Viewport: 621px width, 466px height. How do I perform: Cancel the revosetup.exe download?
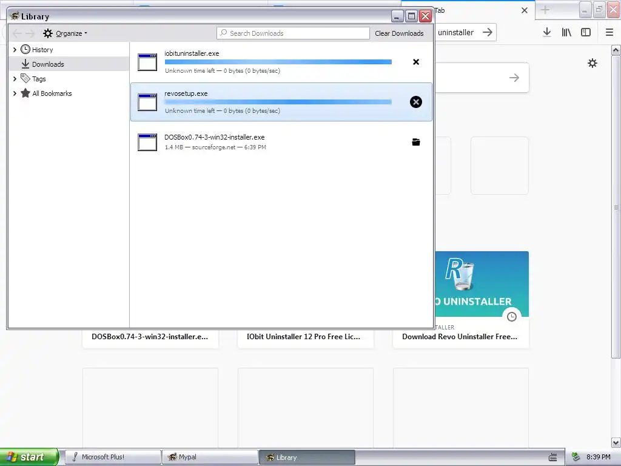tap(416, 102)
